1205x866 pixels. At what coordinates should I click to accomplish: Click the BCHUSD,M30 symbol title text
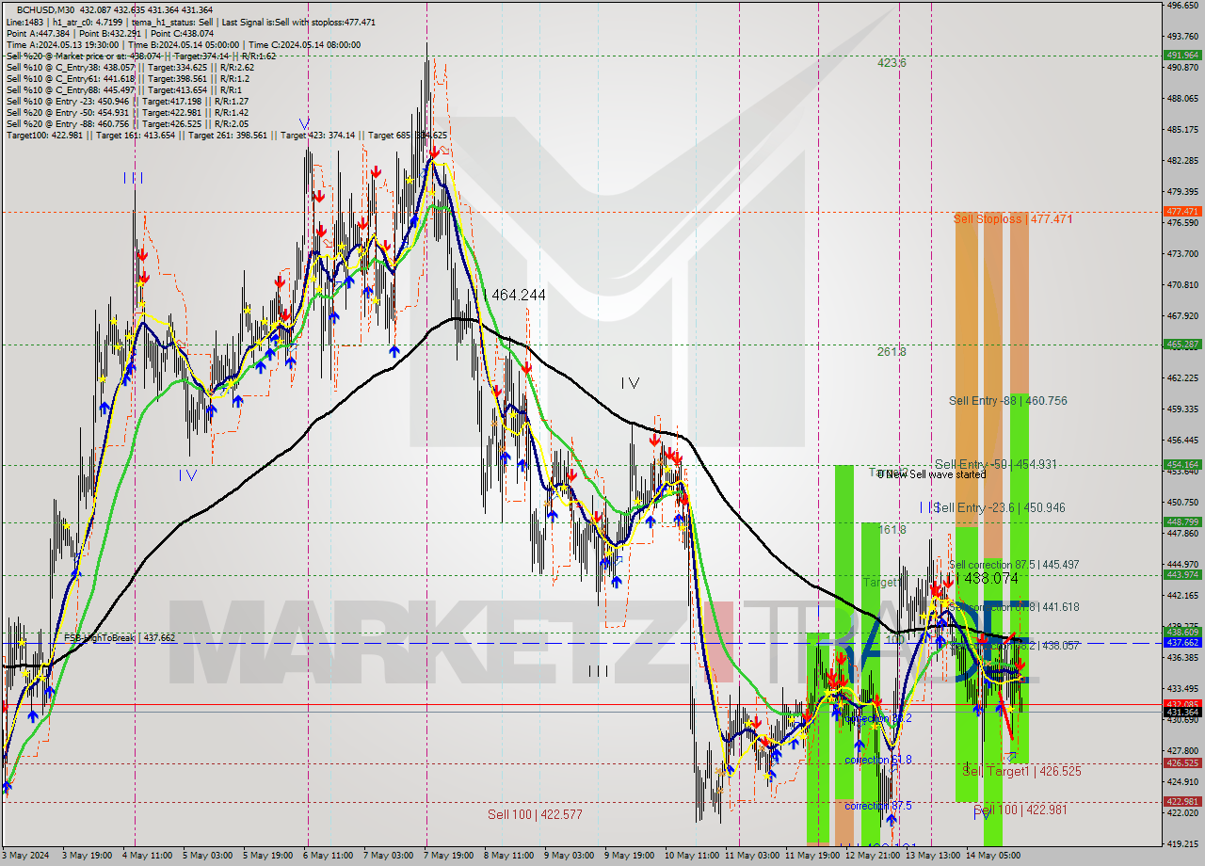[45, 9]
